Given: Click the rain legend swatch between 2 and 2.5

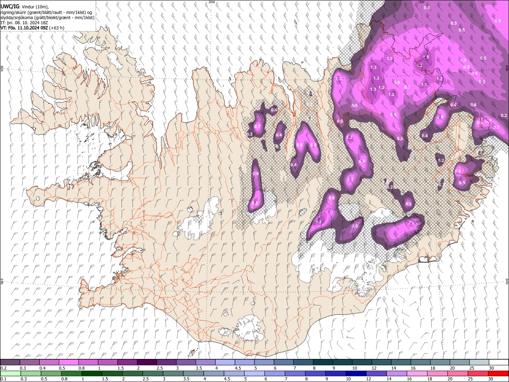Looking at the screenshot, I should [x=132, y=374].
